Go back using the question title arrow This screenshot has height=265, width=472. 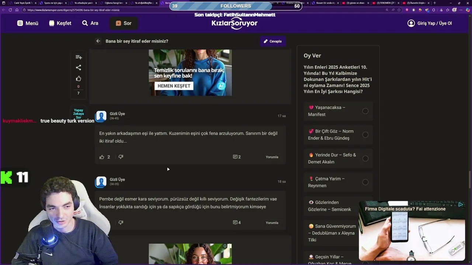pyautogui.click(x=98, y=41)
